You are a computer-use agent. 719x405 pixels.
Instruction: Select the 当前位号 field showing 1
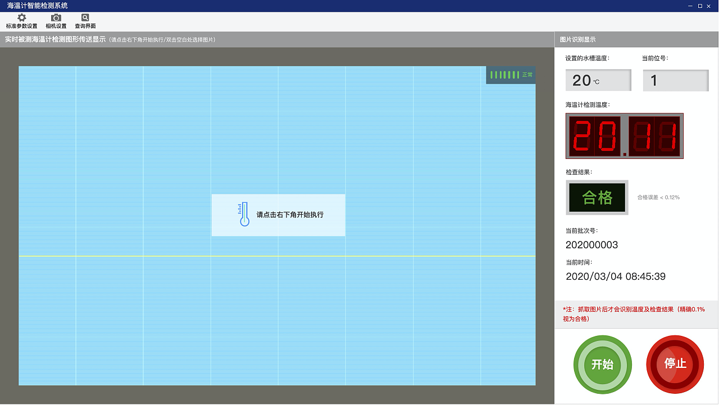coord(676,80)
